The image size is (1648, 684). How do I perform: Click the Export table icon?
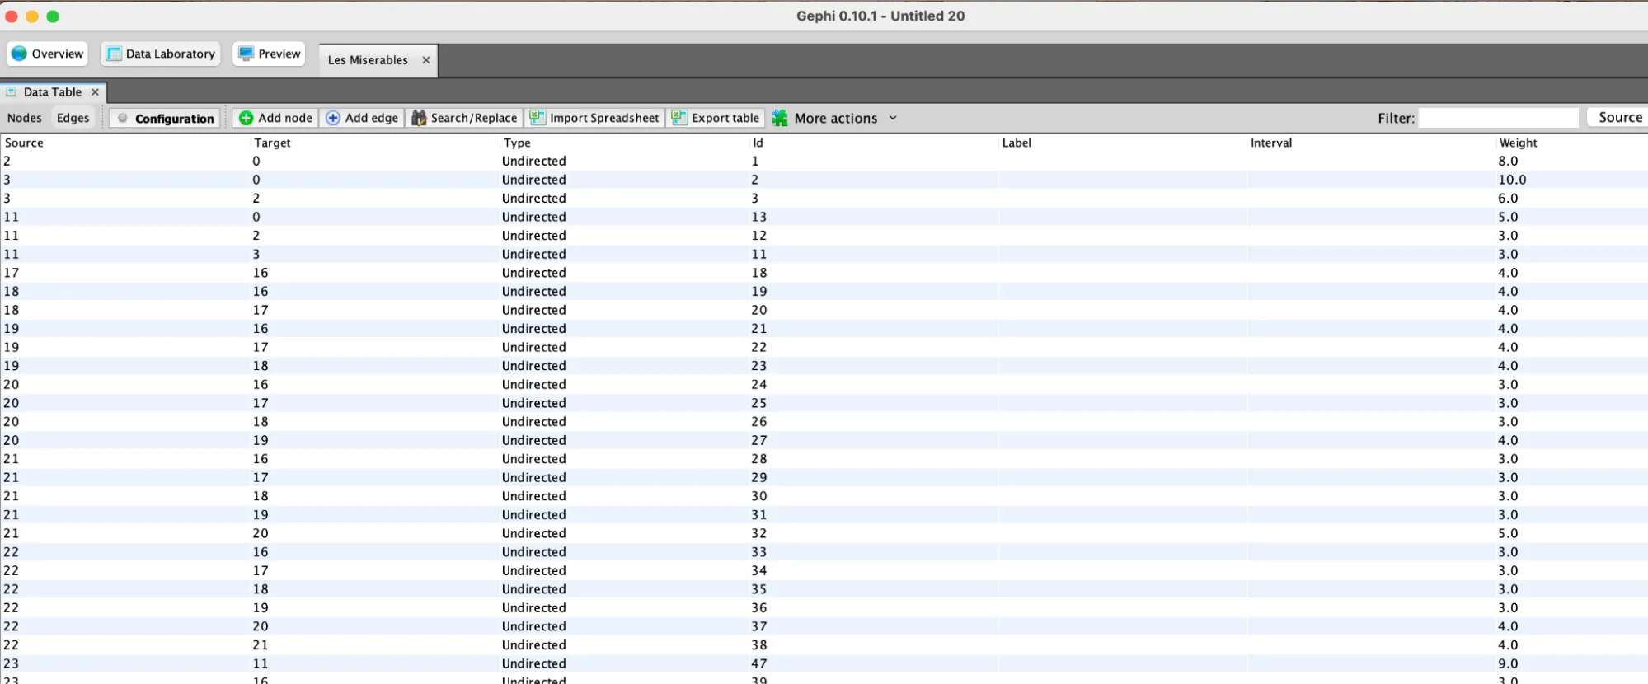pyautogui.click(x=678, y=118)
